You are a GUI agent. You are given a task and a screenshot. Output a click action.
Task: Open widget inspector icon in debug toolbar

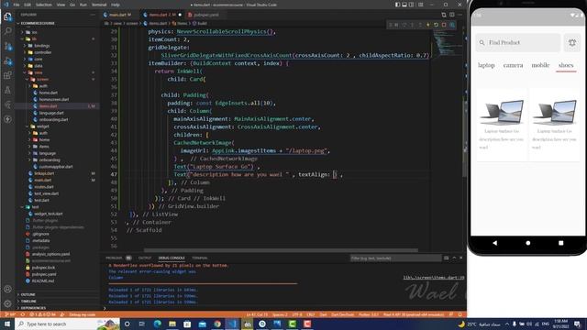(x=452, y=25)
